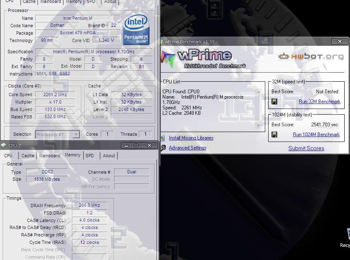Click the processor Name field 'Intel Pentium M'
This screenshot has height=260, width=350.
click(x=78, y=18)
